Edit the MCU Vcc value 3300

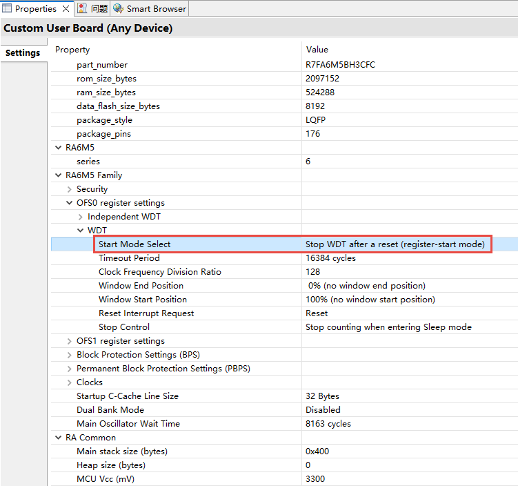click(x=315, y=479)
